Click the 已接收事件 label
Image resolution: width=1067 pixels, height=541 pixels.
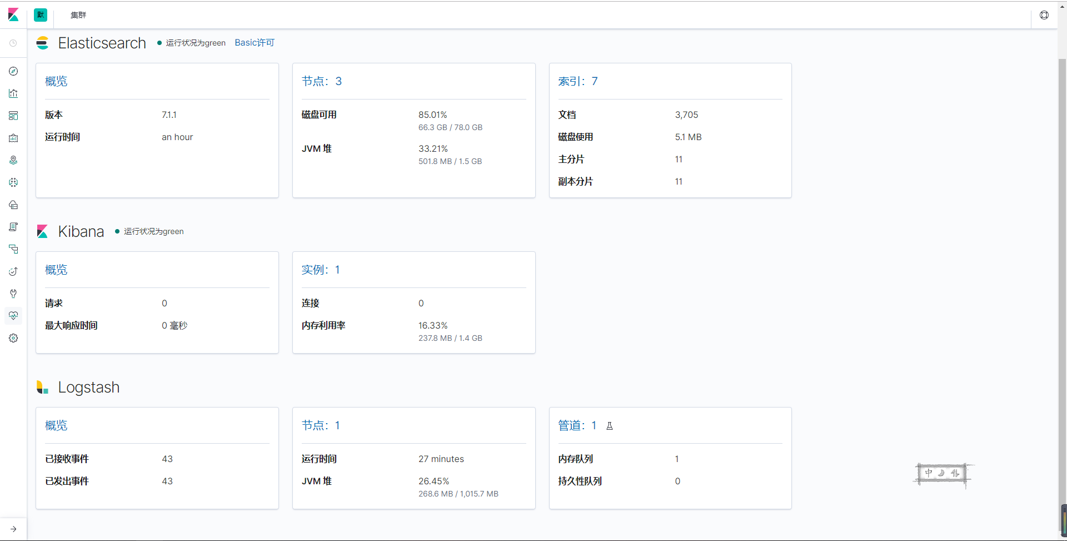coord(67,459)
